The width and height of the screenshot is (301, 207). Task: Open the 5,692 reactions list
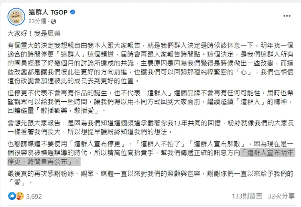point(34,196)
